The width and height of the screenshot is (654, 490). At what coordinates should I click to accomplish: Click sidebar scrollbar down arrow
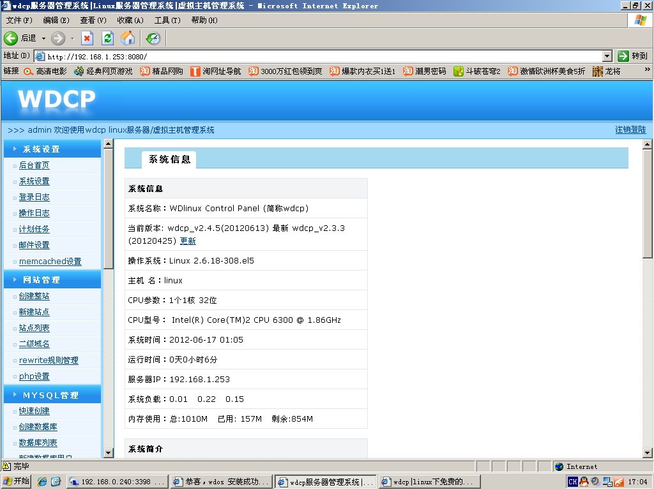click(109, 453)
